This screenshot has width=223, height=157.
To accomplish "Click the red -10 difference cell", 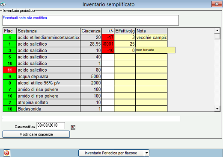I will pos(108,50).
